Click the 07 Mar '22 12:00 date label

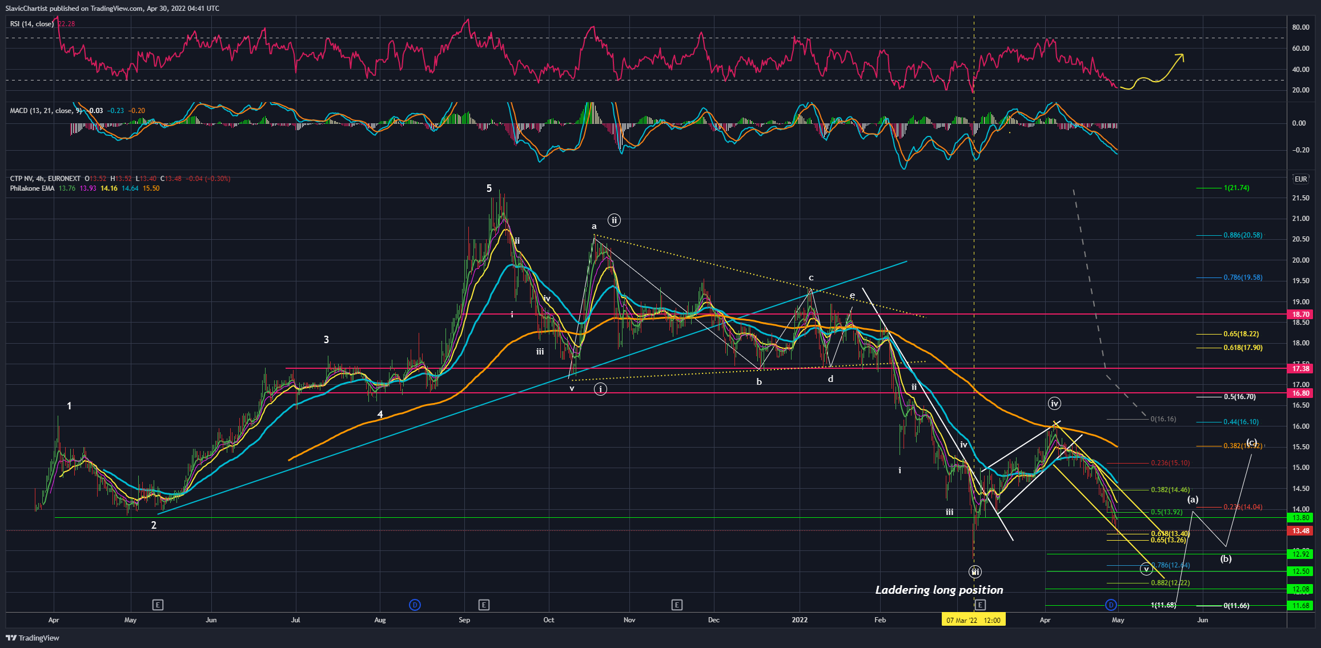973,620
